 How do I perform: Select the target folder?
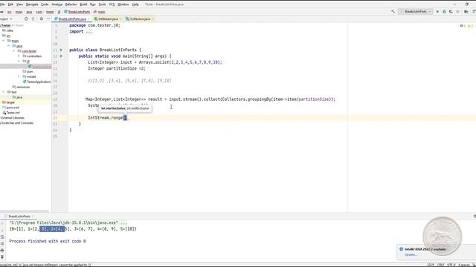[x=8, y=102]
